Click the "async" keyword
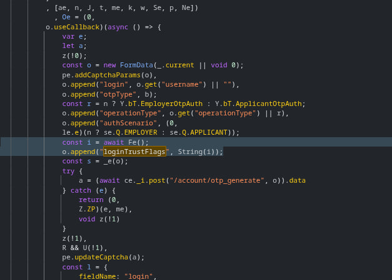Image resolution: width=392 pixels, height=280 pixels. click(118, 27)
